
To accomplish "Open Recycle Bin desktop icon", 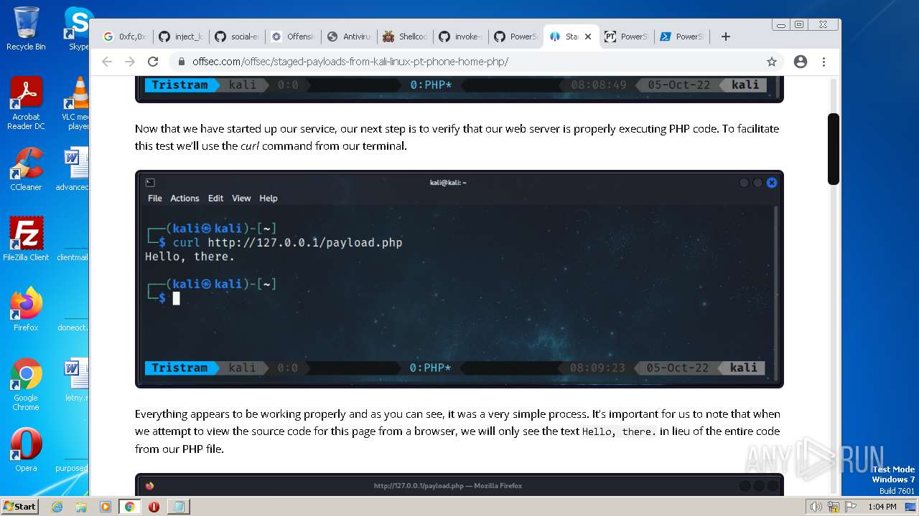I will tap(26, 29).
